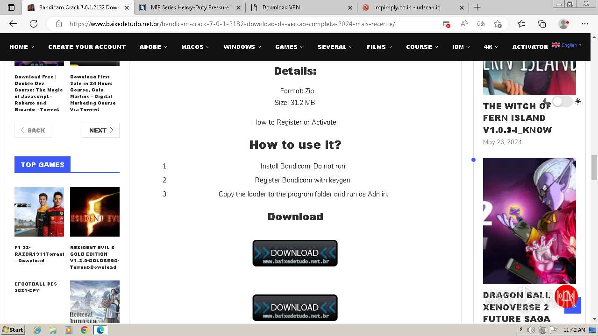Expand the HOME menu
Image resolution: width=598 pixels, height=336 pixels.
21,47
